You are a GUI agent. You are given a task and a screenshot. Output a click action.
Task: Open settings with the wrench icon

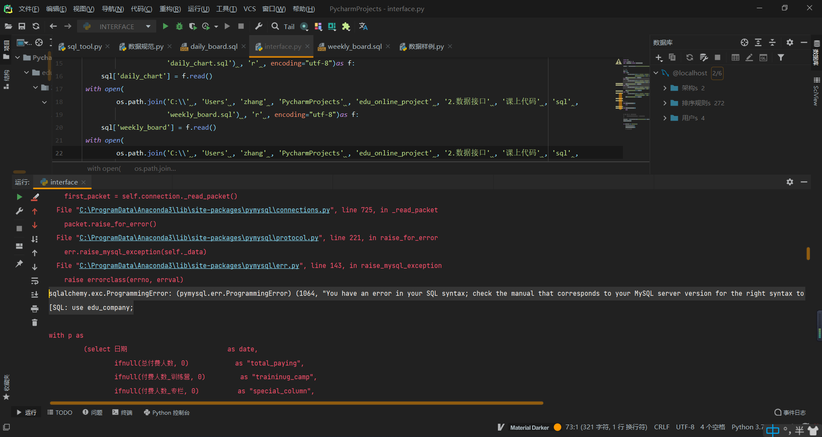pyautogui.click(x=259, y=27)
